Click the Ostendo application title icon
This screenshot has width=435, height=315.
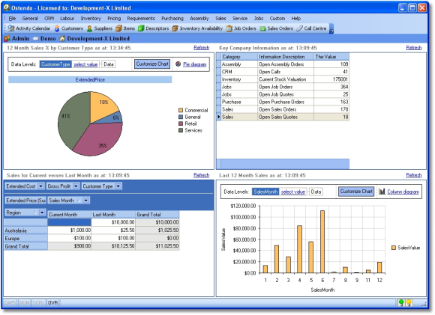tap(7, 7)
